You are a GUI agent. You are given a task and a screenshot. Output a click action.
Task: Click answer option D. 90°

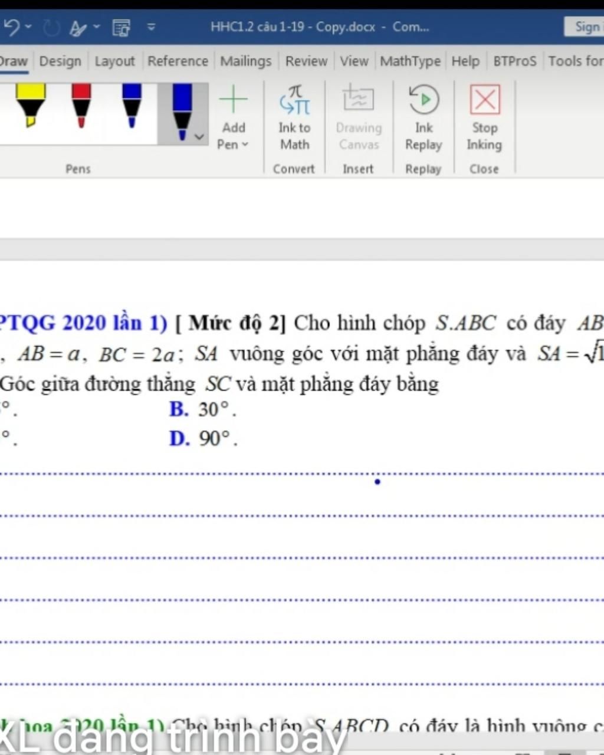(x=203, y=439)
